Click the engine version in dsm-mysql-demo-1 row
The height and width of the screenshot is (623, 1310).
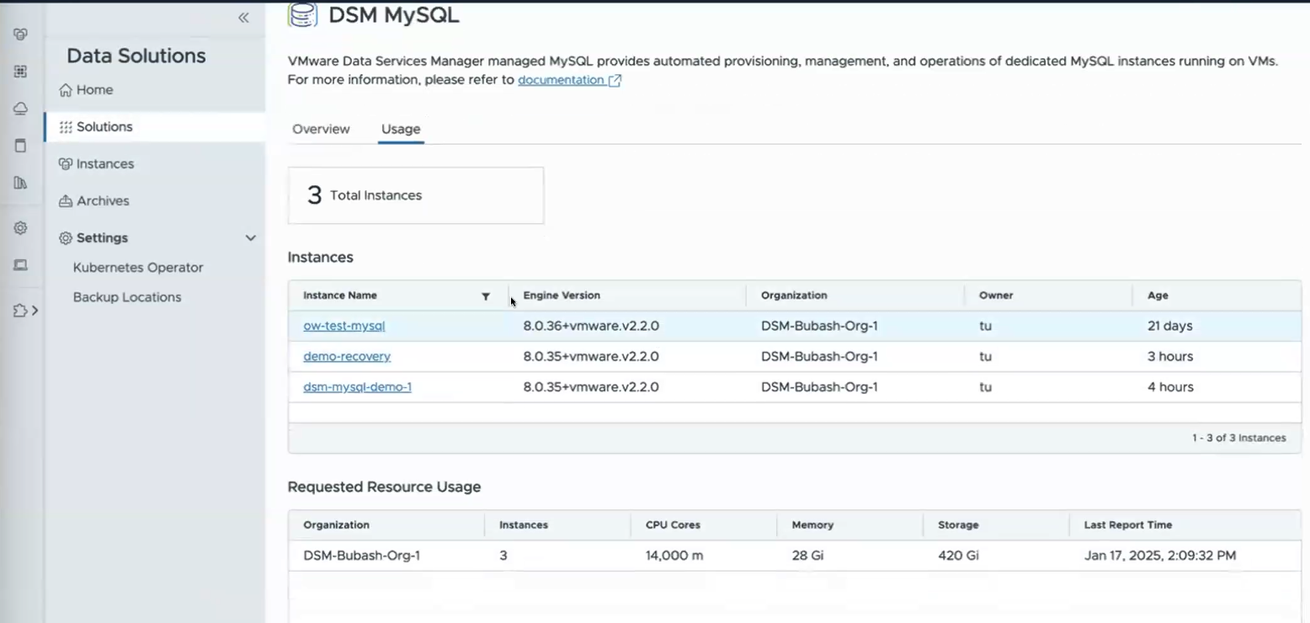click(591, 387)
